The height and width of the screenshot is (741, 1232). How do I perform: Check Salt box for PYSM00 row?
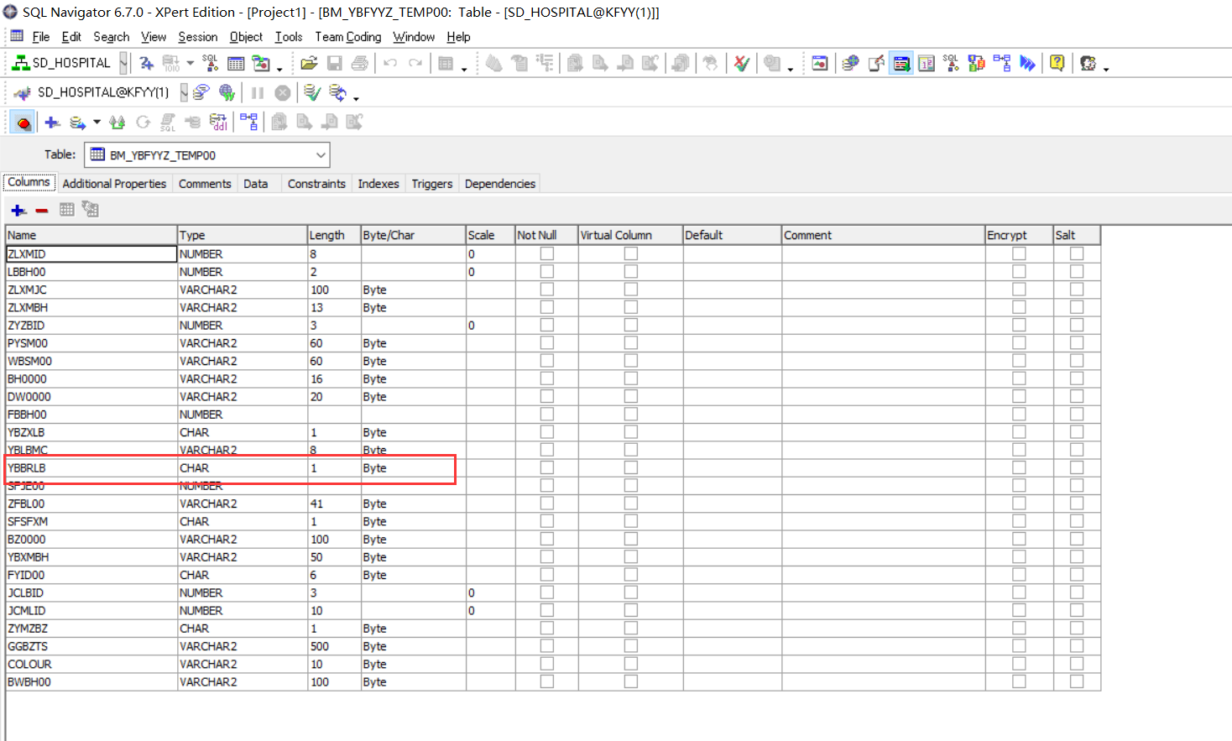tap(1077, 343)
